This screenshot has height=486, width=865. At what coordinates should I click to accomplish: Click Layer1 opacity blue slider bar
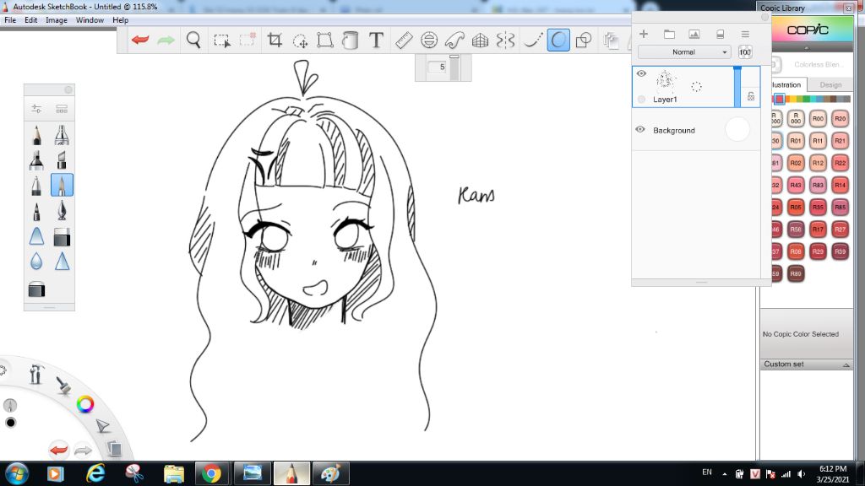(x=737, y=87)
